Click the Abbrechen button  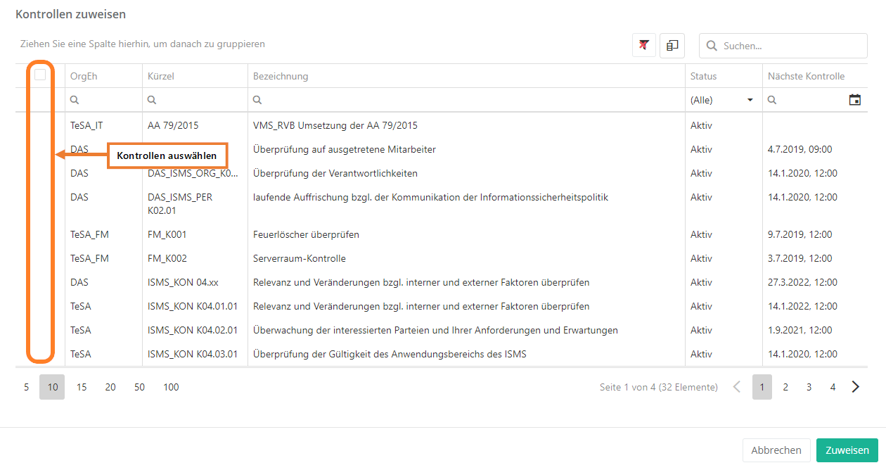click(776, 450)
